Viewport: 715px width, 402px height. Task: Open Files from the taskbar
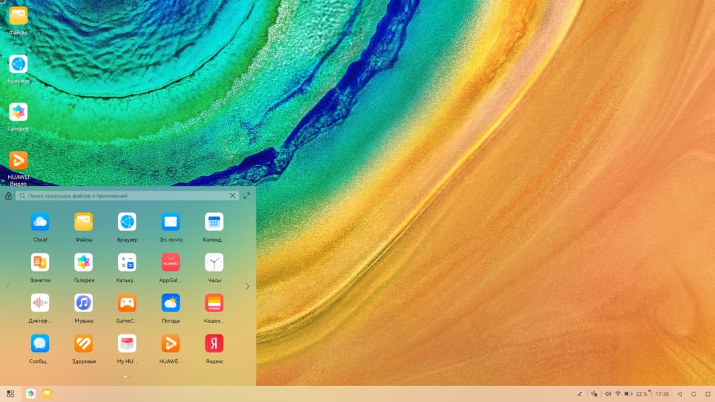[x=47, y=394]
